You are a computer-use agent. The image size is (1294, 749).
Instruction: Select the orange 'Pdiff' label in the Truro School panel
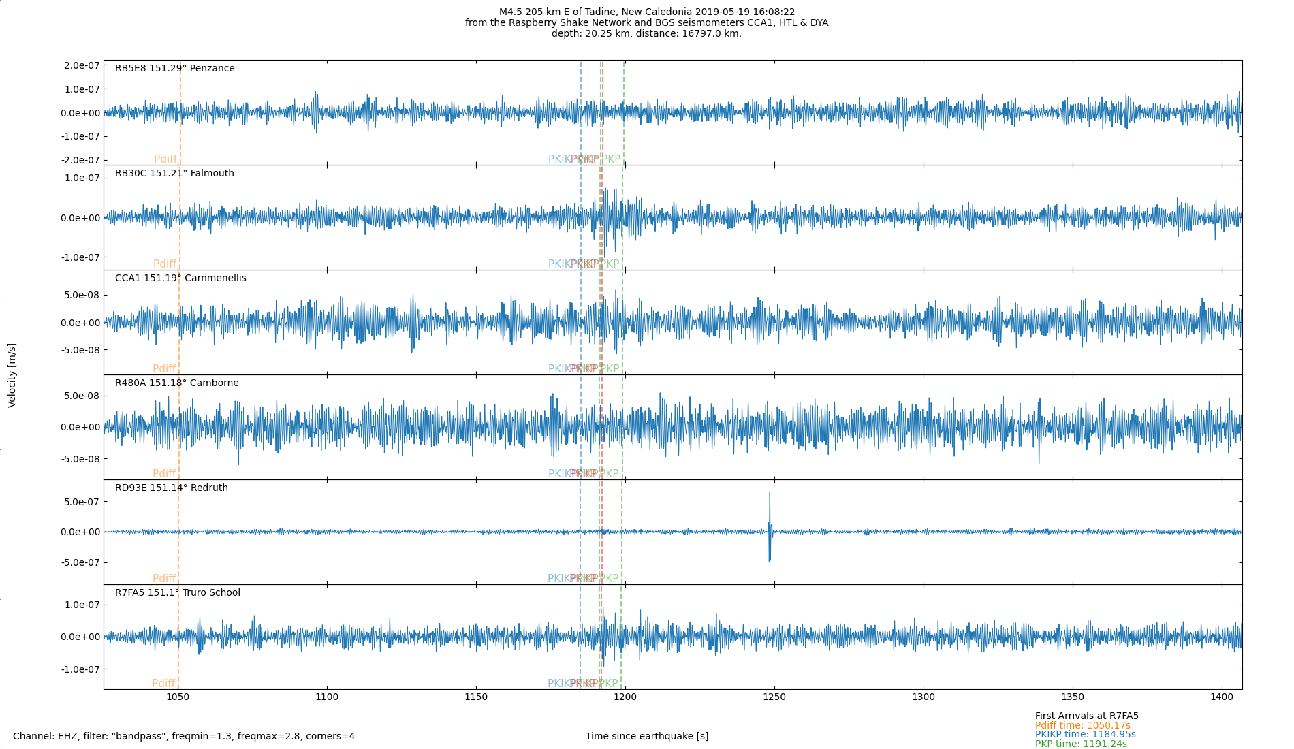pyautogui.click(x=163, y=684)
